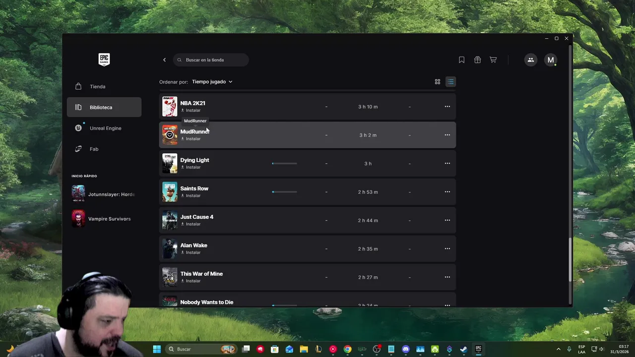Select the Alan Wake cover thumbnail
The image size is (635, 357).
point(170,248)
